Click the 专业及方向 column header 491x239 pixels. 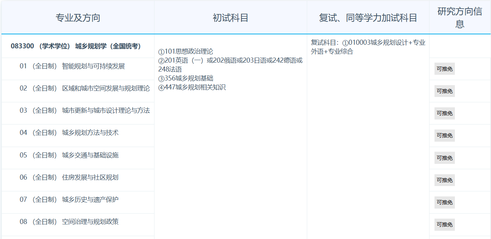pos(77,16)
